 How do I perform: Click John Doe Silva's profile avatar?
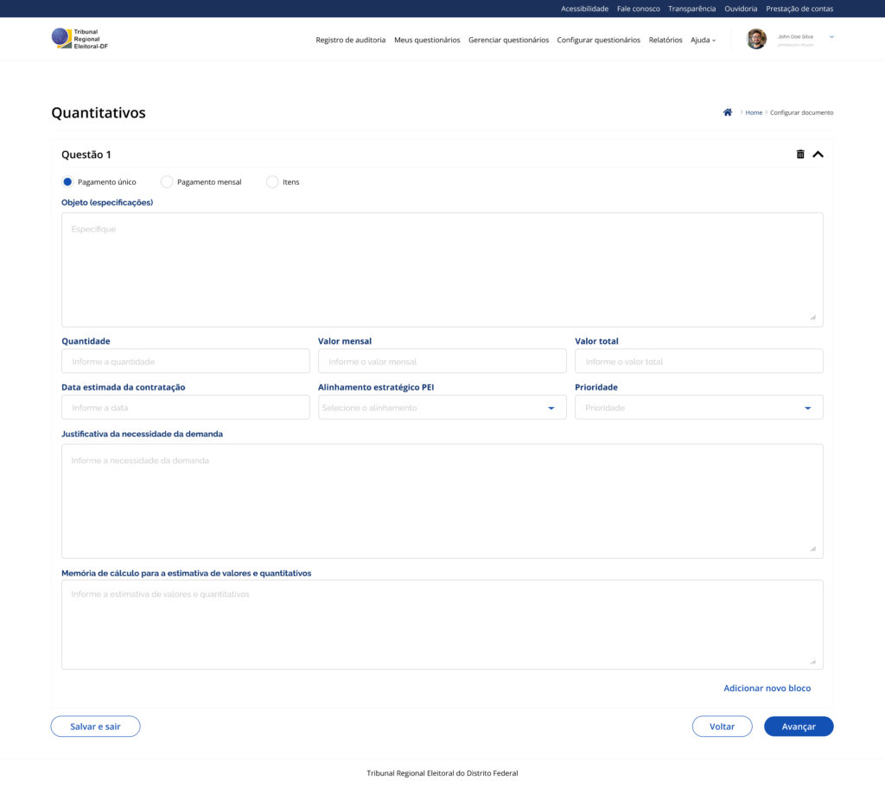(x=756, y=39)
